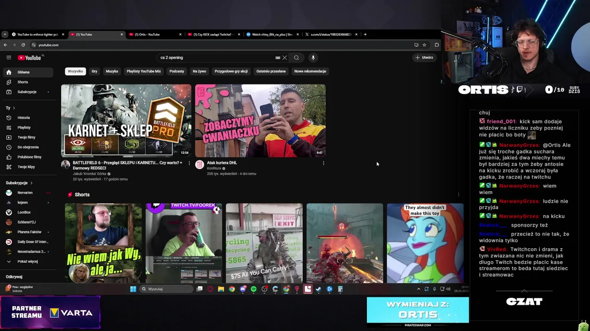The image size is (590, 331).
Task: Expand Pokaż więcej subscriptions
Action: click(x=29, y=262)
